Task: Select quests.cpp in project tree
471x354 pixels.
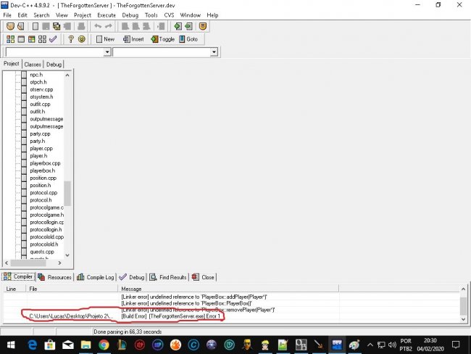Action: pos(42,252)
